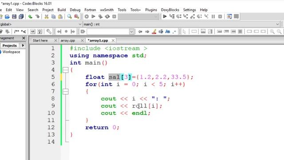Switch to the Start here tab
The image size is (284, 160).
point(40,40)
